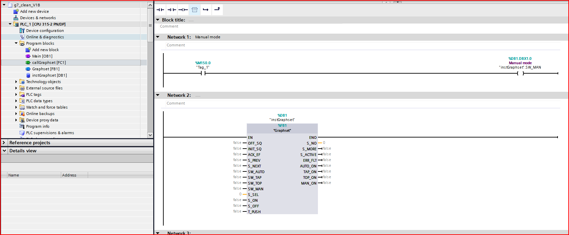Open the Main [OB1] block
This screenshot has width=569, height=235.
click(42, 56)
